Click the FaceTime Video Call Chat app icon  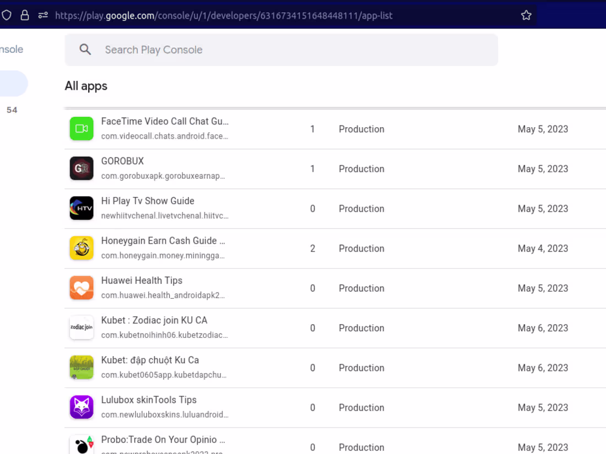(x=82, y=128)
